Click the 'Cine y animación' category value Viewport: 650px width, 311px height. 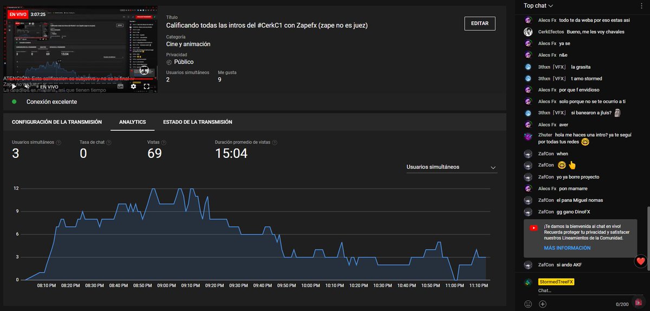(188, 44)
